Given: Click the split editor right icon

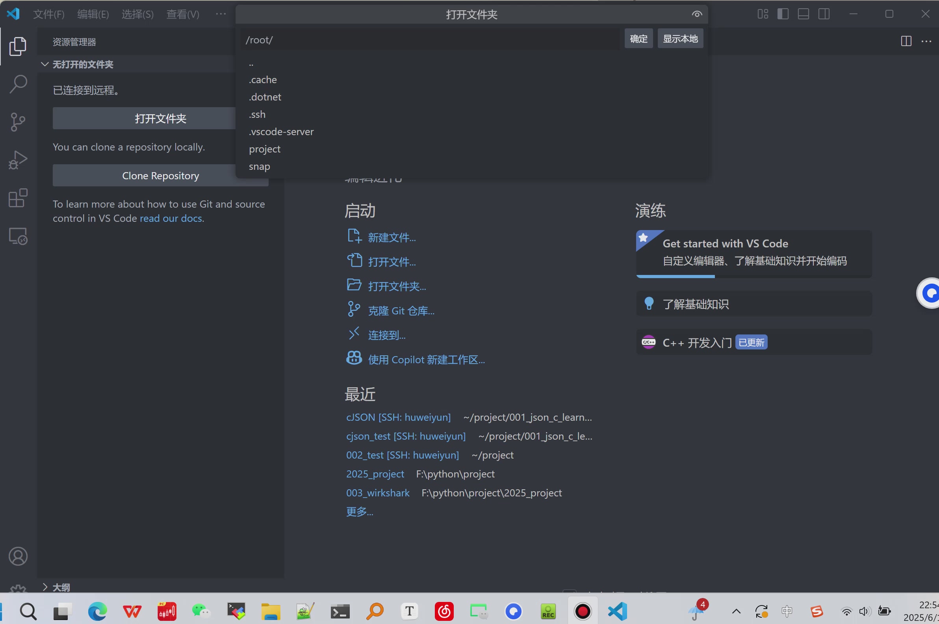Looking at the screenshot, I should tap(906, 41).
